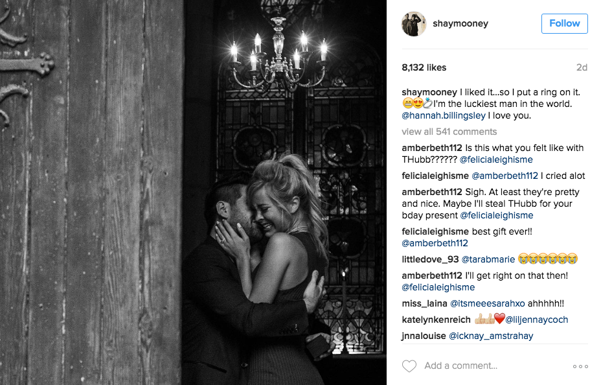This screenshot has height=385, width=601.
Task: Open the shaymooney username in the header
Action: (460, 23)
